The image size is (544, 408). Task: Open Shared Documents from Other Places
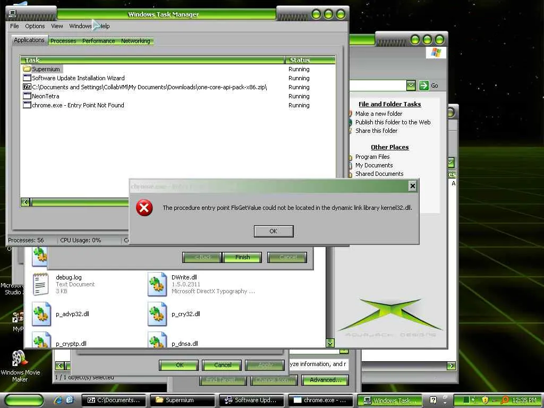379,174
